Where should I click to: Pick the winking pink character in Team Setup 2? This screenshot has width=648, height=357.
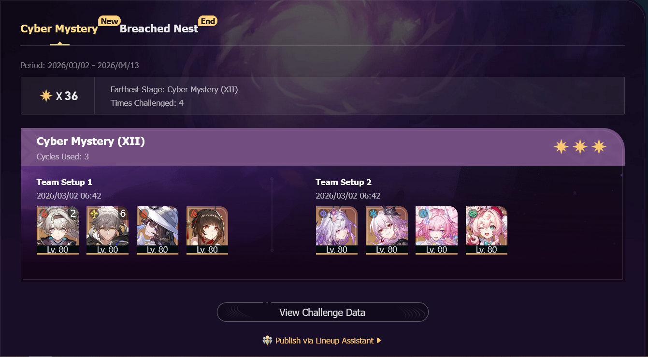pos(487,230)
